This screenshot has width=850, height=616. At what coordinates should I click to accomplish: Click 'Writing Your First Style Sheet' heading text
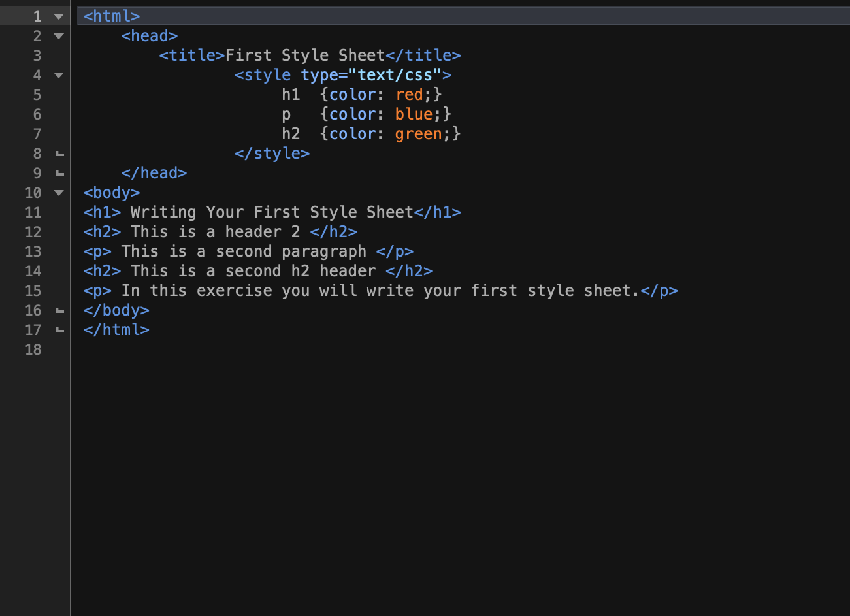272,212
